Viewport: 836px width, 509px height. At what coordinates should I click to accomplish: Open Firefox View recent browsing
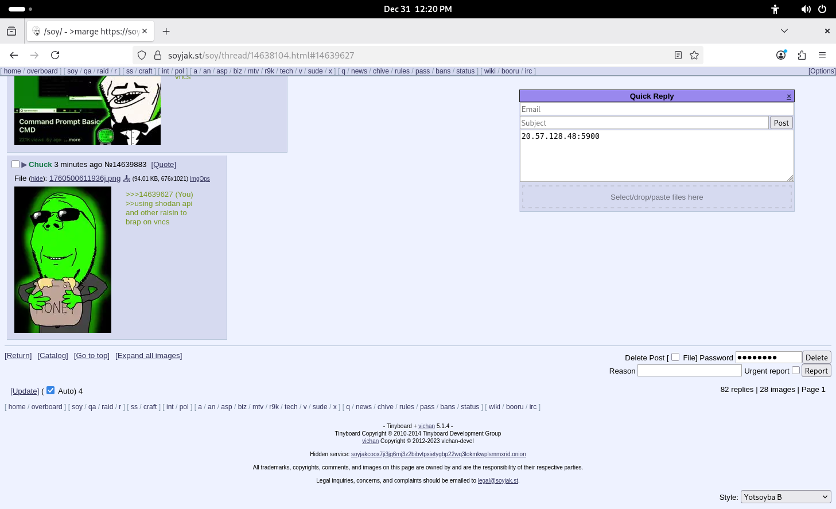[11, 31]
